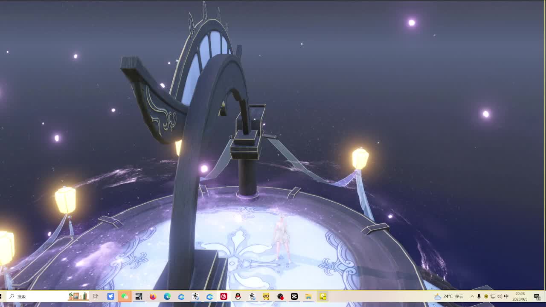Open the blue bird app on taskbar
The image size is (546, 307).
click(x=110, y=296)
